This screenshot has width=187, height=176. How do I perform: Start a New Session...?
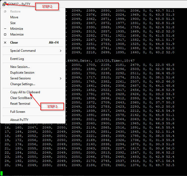pos(20,67)
